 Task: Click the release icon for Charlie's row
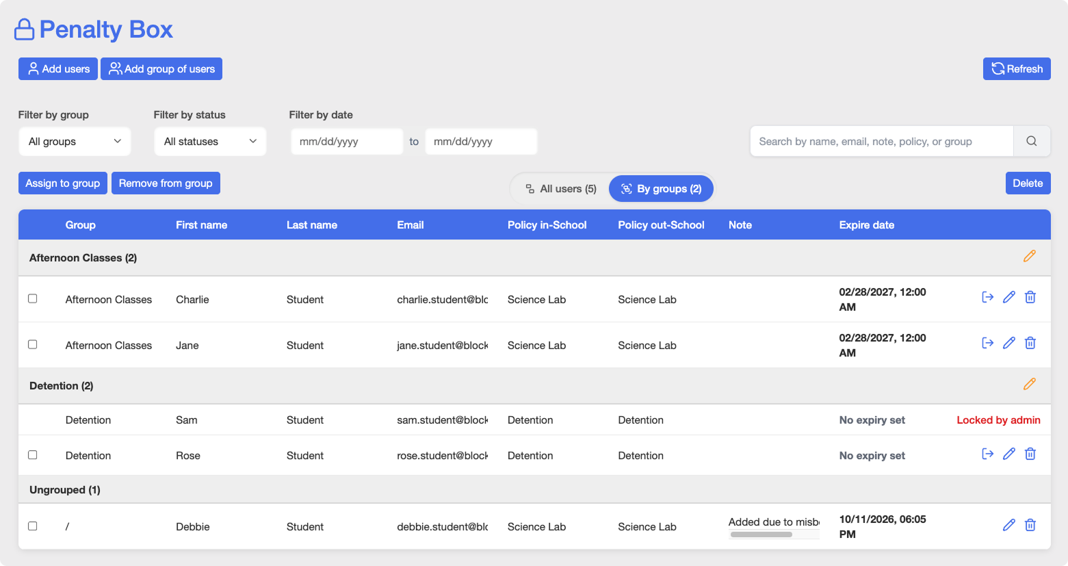(987, 297)
